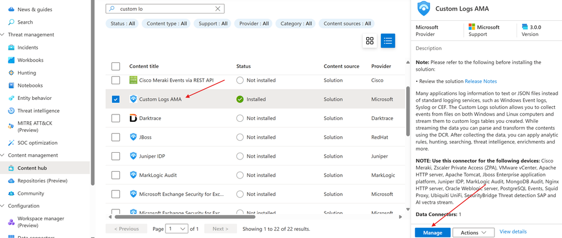The width and height of the screenshot is (562, 238).
Task: Open the Status : All filter
Action: [x=123, y=24]
